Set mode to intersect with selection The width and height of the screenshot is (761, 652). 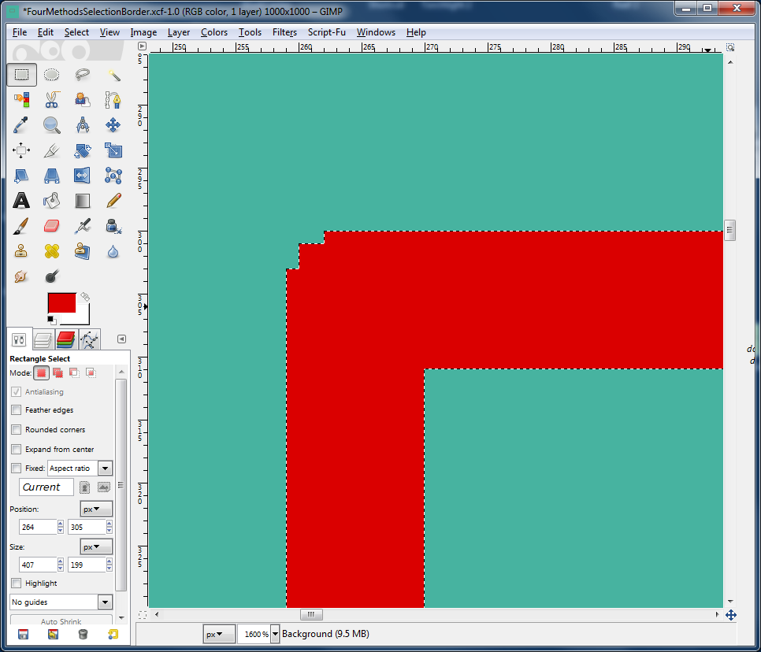91,372
